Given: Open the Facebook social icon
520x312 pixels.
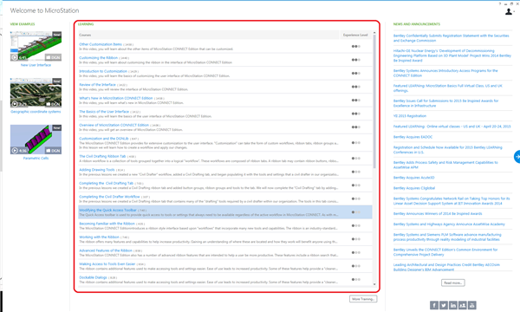Looking at the screenshot, I should (x=434, y=305).
